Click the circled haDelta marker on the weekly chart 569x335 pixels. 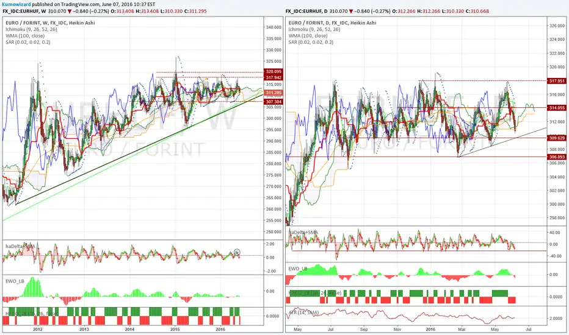point(237,252)
